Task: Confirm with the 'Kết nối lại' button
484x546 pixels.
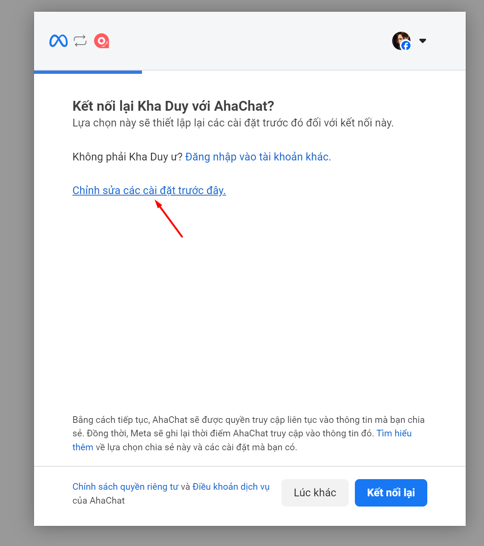Action: coord(391,493)
